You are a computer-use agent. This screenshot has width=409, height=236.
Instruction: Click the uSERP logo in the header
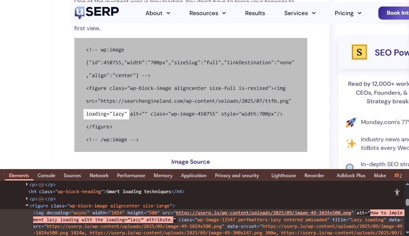coord(97,13)
